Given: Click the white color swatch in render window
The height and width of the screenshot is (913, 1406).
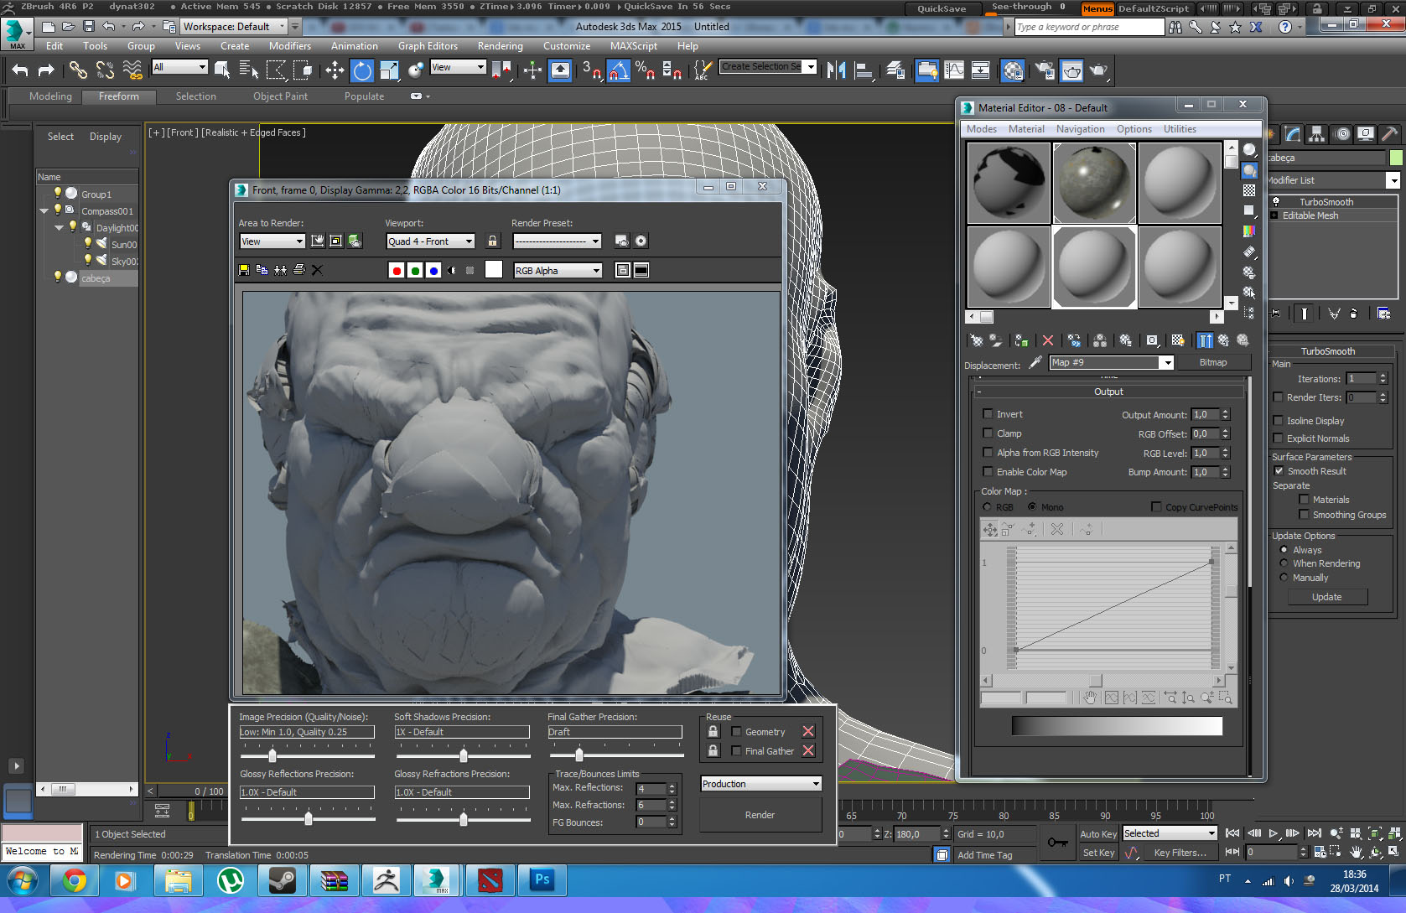Looking at the screenshot, I should click(x=494, y=270).
